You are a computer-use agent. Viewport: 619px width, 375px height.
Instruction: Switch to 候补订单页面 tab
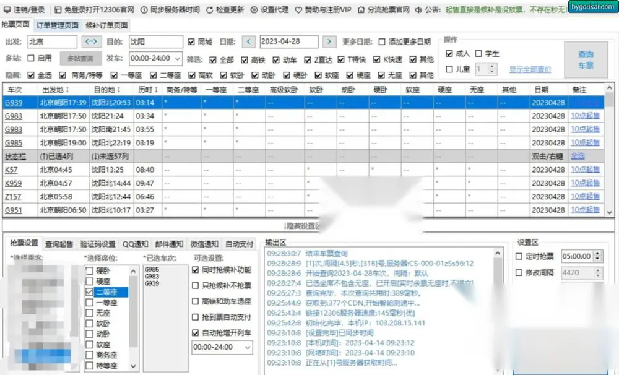tap(106, 25)
